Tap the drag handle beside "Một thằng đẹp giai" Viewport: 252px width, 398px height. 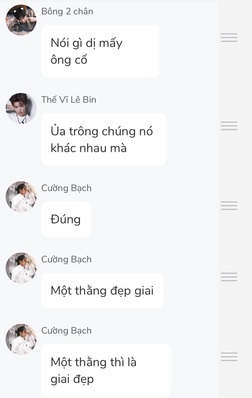tap(229, 277)
